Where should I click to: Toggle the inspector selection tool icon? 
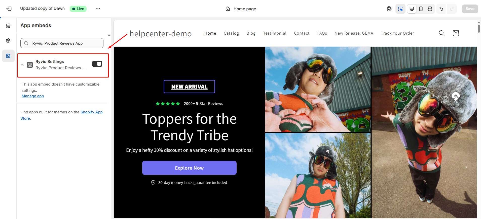(400, 9)
